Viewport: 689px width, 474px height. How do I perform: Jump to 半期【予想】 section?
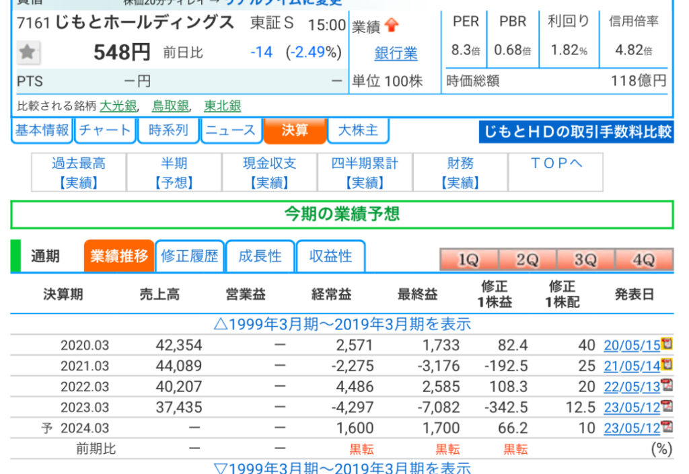coord(174,173)
